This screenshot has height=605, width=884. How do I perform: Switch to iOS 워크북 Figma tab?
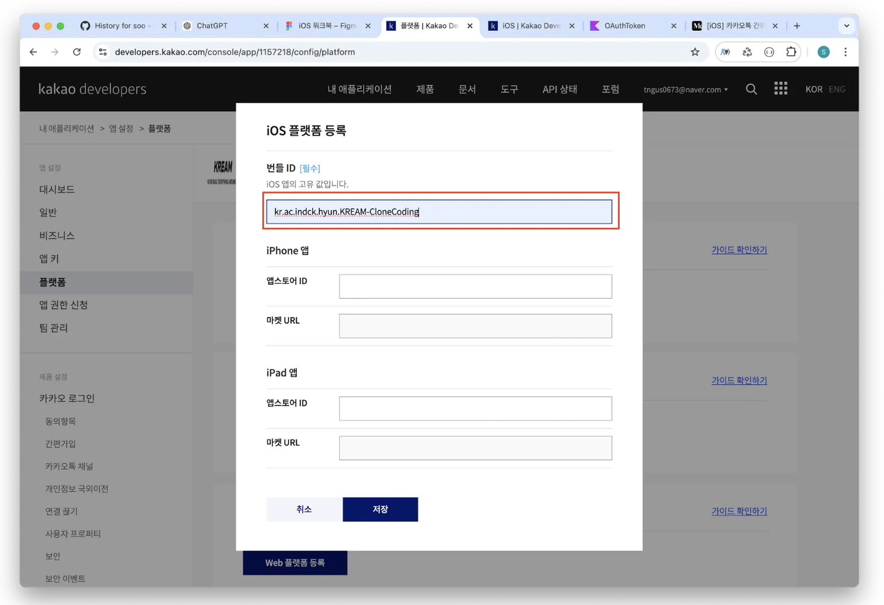point(328,26)
